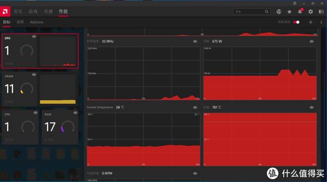Switch to the Advisors sub-tab
Viewport: 327px width, 182px height.
click(37, 22)
